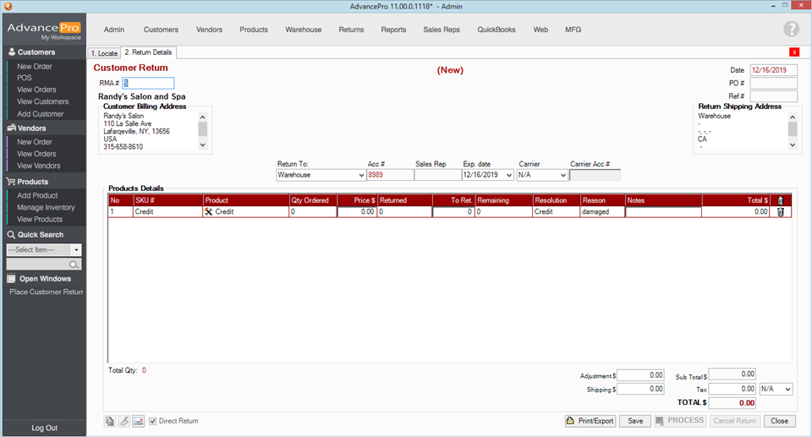The image size is (812, 437).
Task: Open the Exp. date picker dropdown
Action: point(507,175)
